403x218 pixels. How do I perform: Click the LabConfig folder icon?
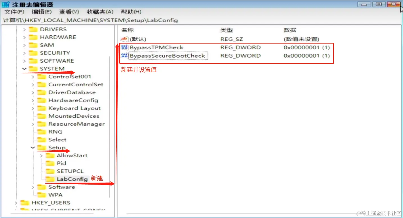[50, 179]
